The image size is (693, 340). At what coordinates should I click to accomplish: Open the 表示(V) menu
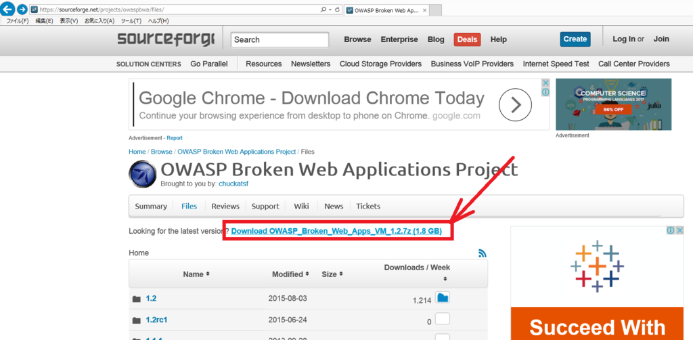point(69,21)
